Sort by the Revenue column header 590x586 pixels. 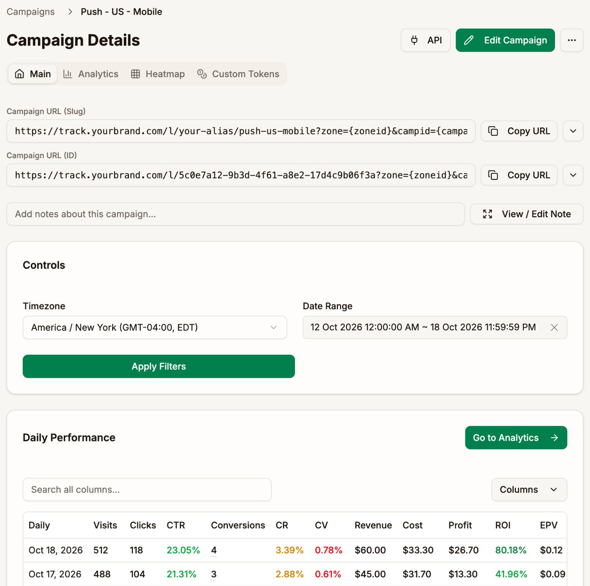coord(373,526)
